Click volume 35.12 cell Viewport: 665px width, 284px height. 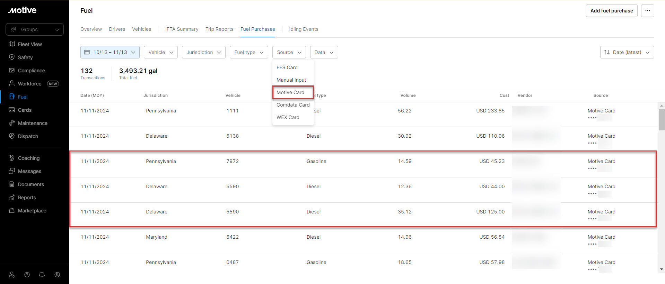point(405,212)
